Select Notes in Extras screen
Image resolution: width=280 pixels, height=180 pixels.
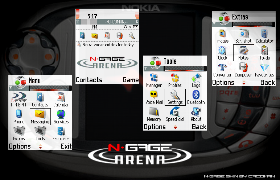(x=244, y=53)
